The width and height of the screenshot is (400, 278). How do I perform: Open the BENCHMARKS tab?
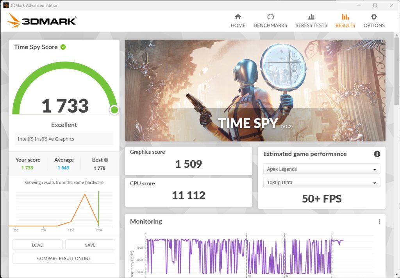point(270,21)
